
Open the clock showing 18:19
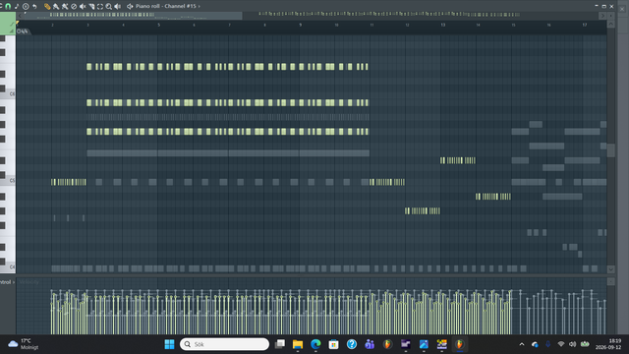(x=608, y=344)
